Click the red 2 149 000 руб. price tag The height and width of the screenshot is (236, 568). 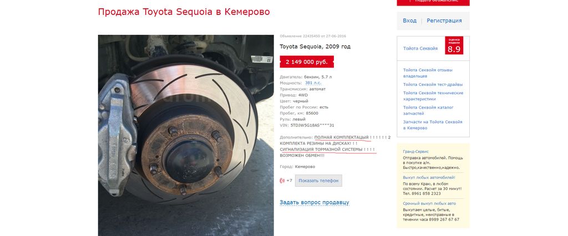306,62
